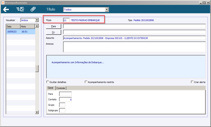Check the Criar alerta option

point(192,82)
